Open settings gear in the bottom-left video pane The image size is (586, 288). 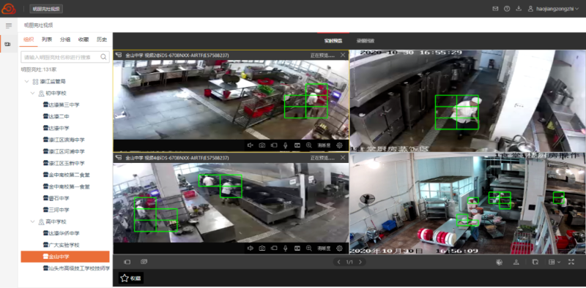[339, 248]
